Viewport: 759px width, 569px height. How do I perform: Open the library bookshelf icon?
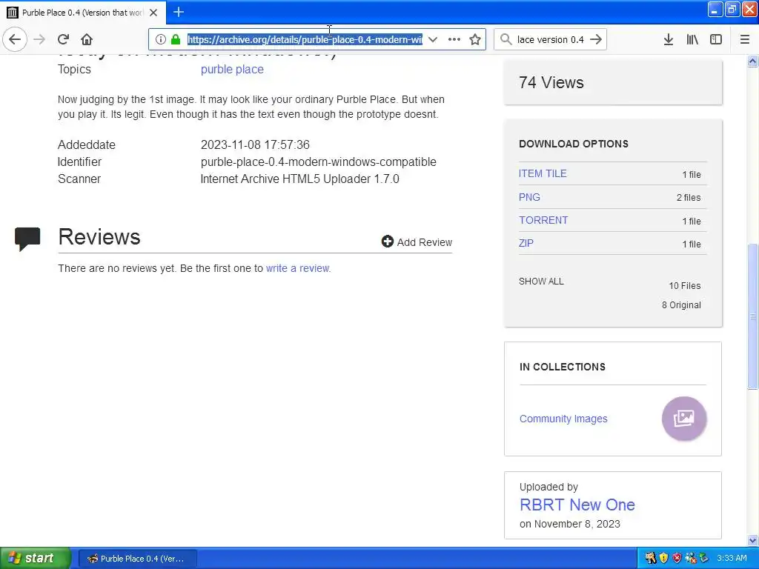pos(692,39)
